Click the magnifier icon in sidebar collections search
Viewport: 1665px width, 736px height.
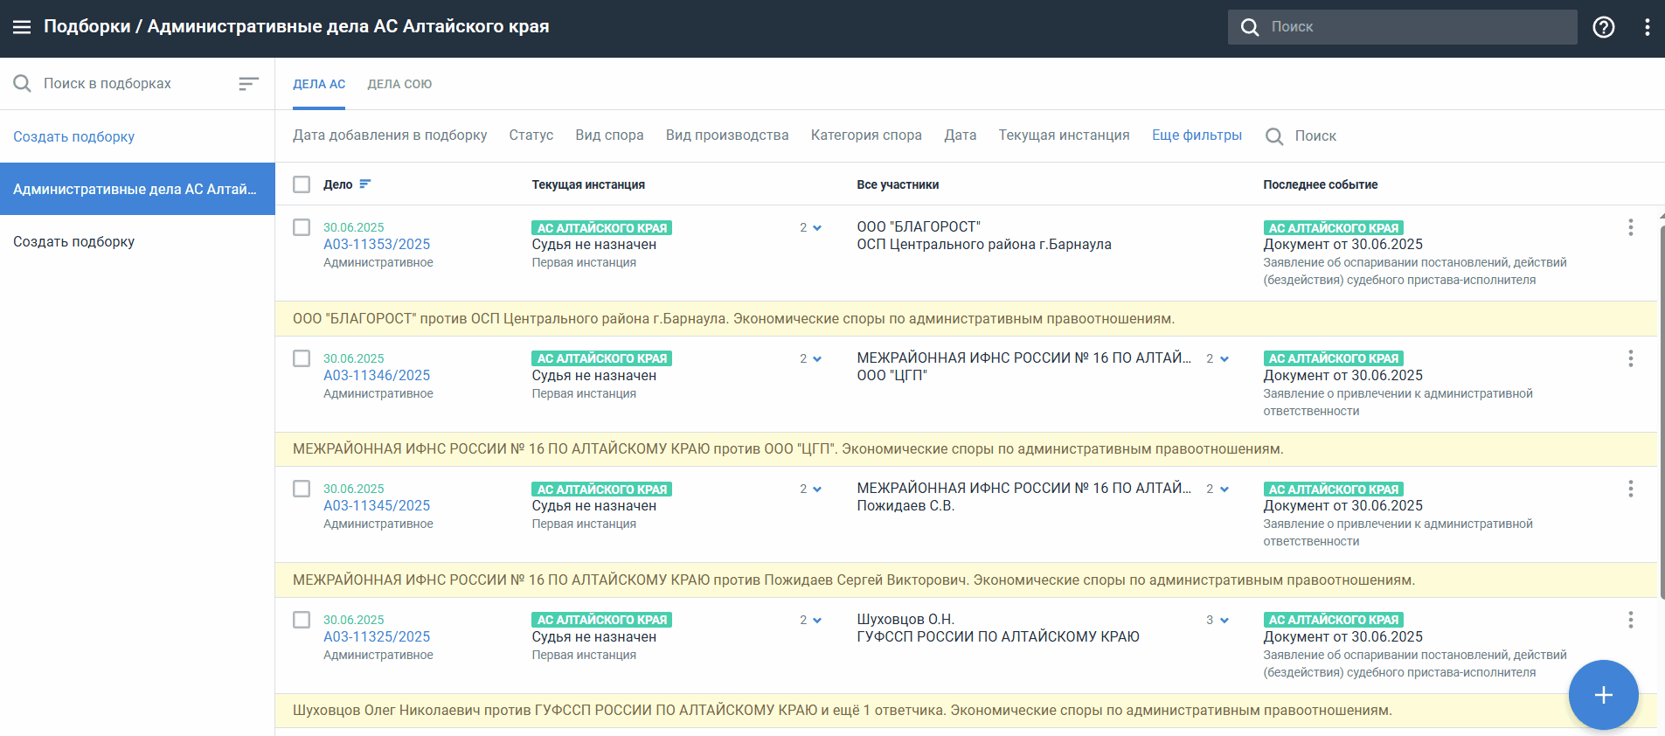(x=23, y=84)
